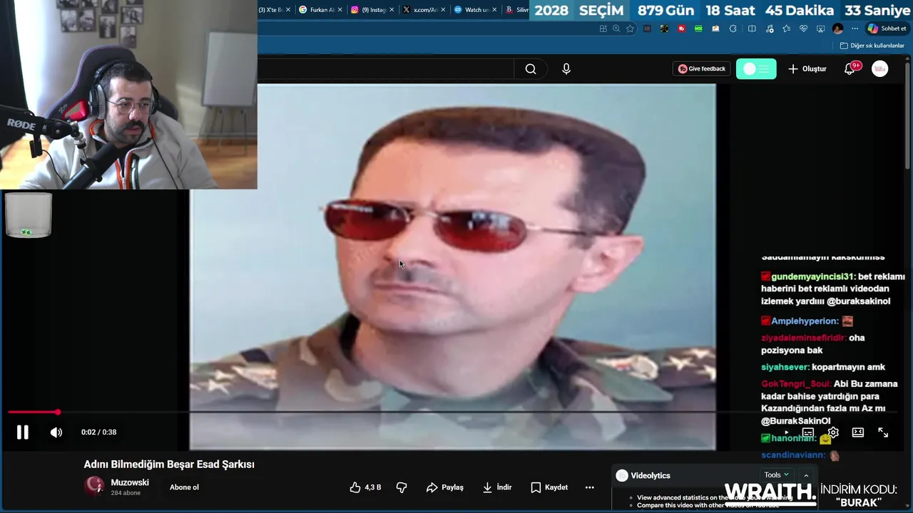Image resolution: width=913 pixels, height=513 pixels.
Task: Click the scrollbar down arrow
Action: tap(908, 507)
